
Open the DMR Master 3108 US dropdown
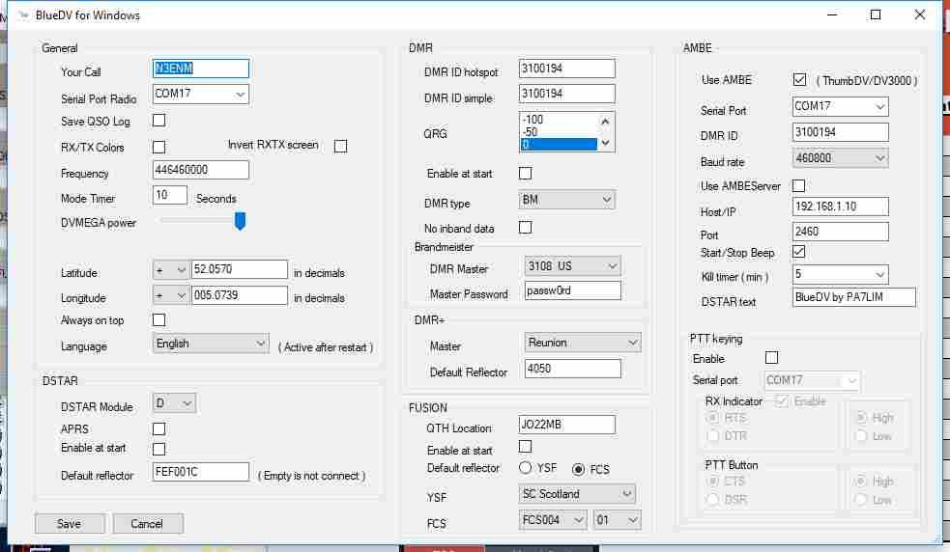pos(572,265)
